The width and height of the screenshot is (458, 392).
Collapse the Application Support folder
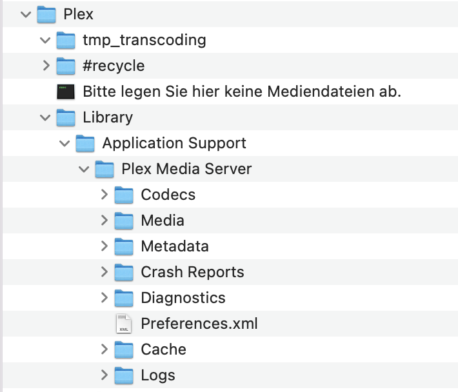(x=65, y=143)
